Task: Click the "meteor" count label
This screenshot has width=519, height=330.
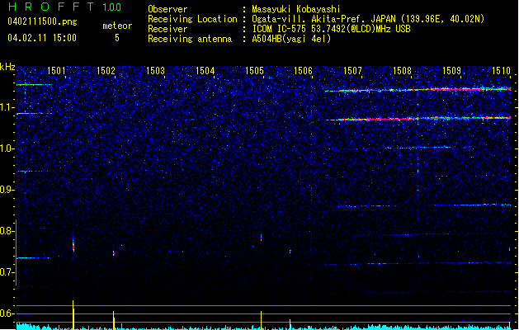Action: [x=117, y=26]
